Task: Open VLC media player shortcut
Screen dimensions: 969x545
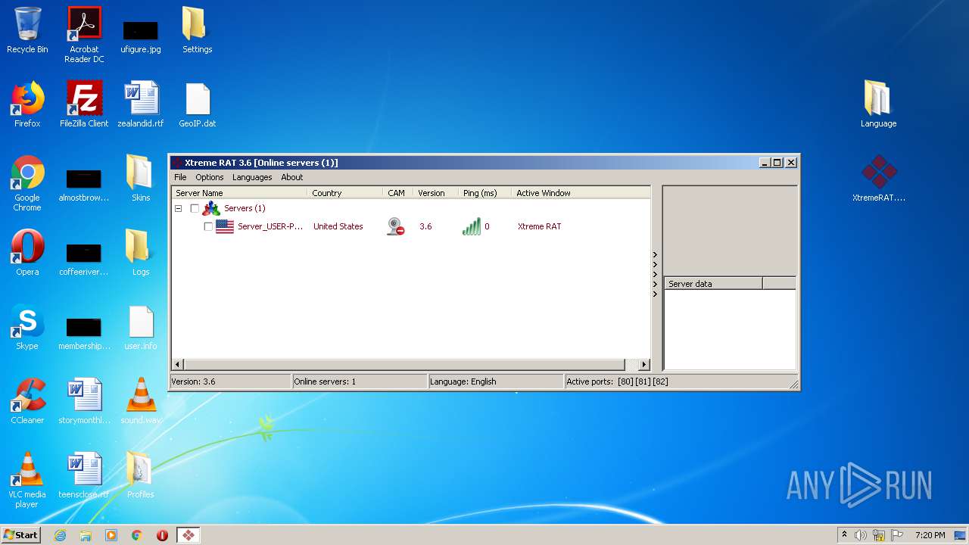Action: [x=27, y=480]
